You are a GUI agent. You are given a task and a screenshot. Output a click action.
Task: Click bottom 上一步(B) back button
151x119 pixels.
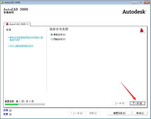point(77,113)
